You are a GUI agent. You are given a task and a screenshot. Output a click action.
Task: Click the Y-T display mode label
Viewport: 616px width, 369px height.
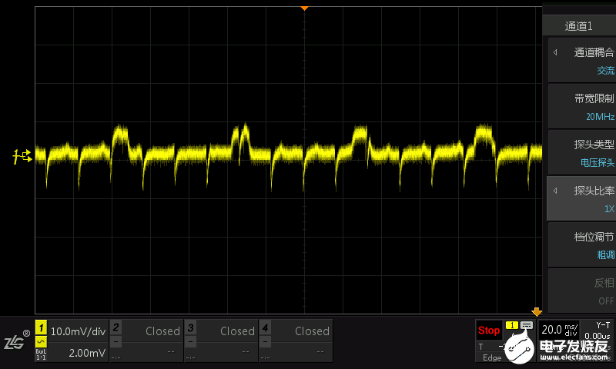pos(603,325)
